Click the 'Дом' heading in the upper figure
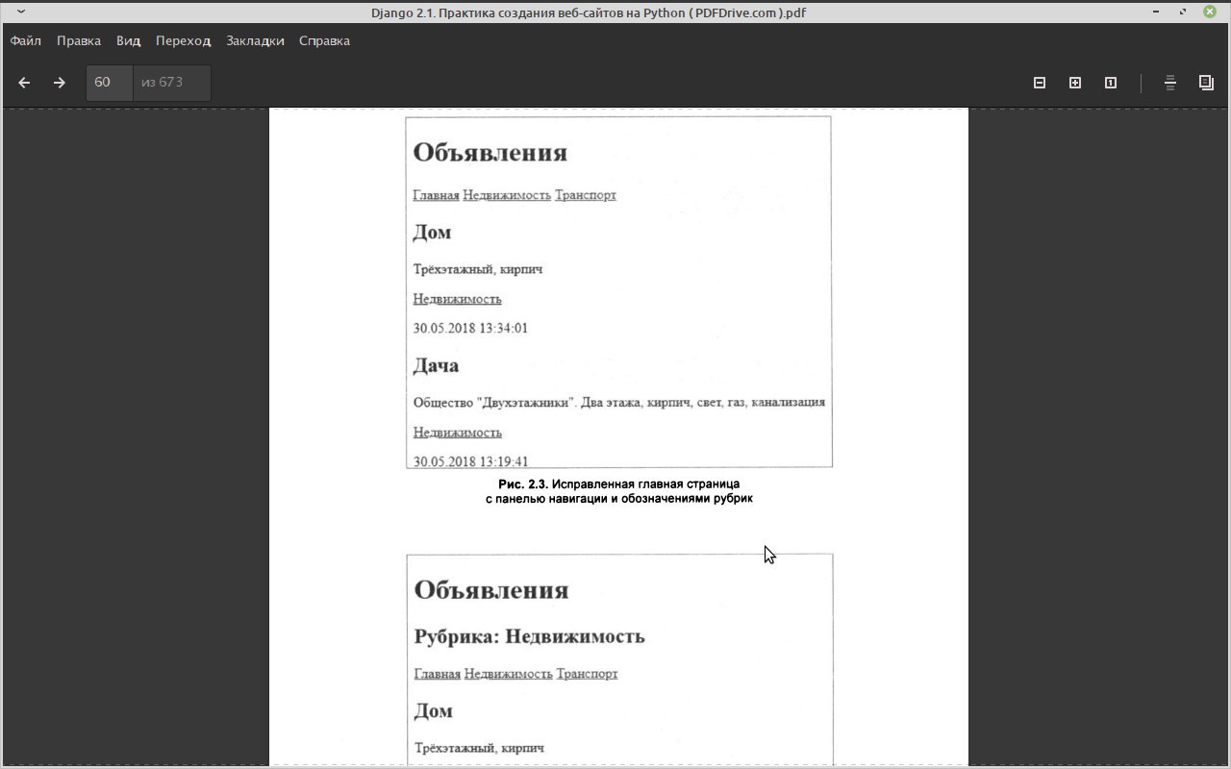 pyautogui.click(x=432, y=233)
